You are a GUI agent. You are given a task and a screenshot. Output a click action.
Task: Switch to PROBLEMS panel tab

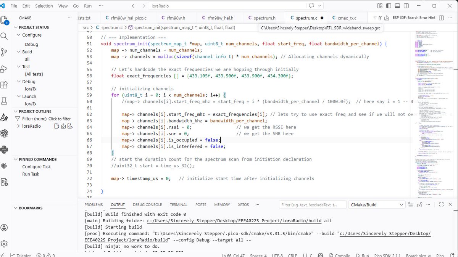[94, 205]
